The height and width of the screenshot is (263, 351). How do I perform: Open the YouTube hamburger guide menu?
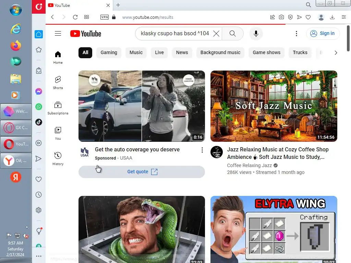[x=58, y=34]
